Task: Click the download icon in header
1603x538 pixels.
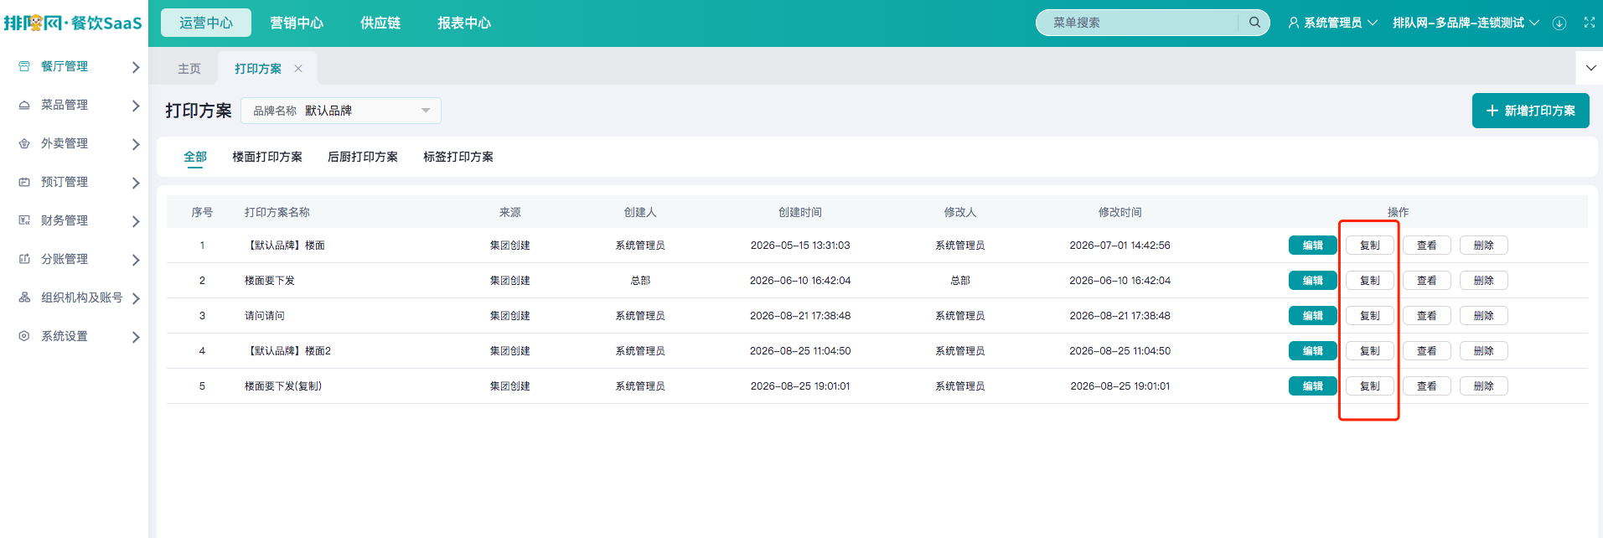Action: [1559, 23]
